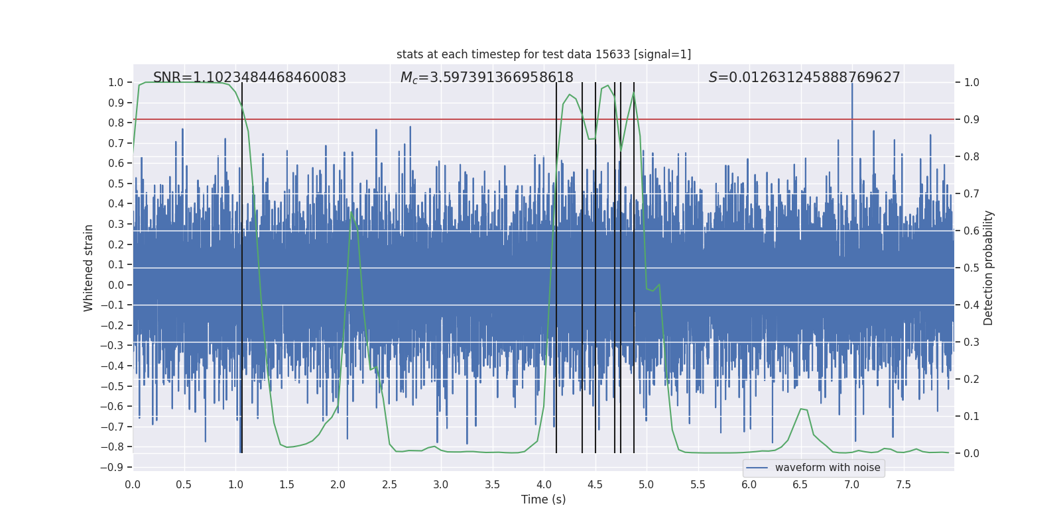Click the 6.5 tick label on the time axis

click(800, 484)
